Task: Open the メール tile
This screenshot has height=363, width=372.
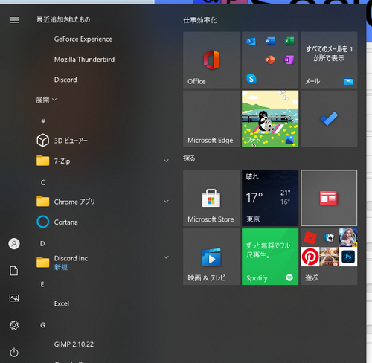Action: point(329,60)
